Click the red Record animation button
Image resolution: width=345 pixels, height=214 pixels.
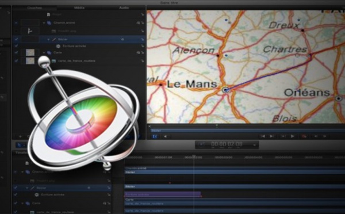(304, 136)
